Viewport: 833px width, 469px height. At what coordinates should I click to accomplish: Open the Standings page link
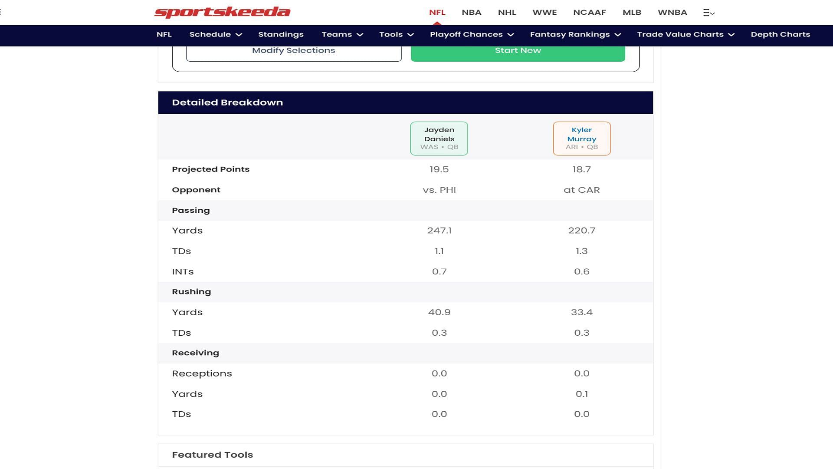pos(281,34)
